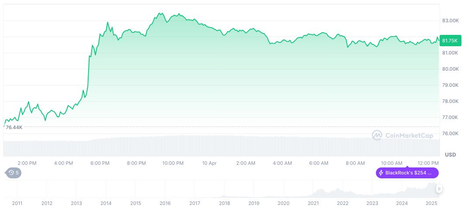Open the BlackRock's $254 news event pill
468x208 pixels.
pyautogui.click(x=407, y=173)
